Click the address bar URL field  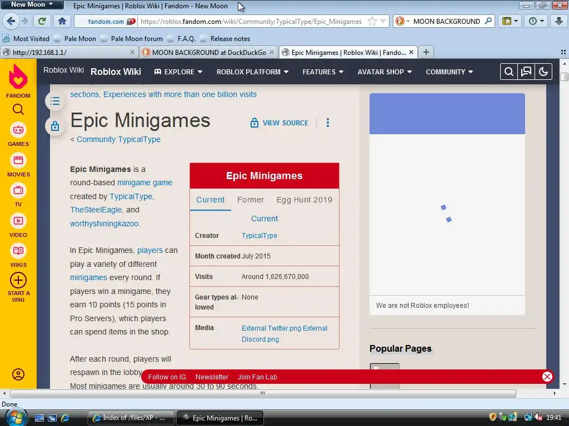coord(251,22)
